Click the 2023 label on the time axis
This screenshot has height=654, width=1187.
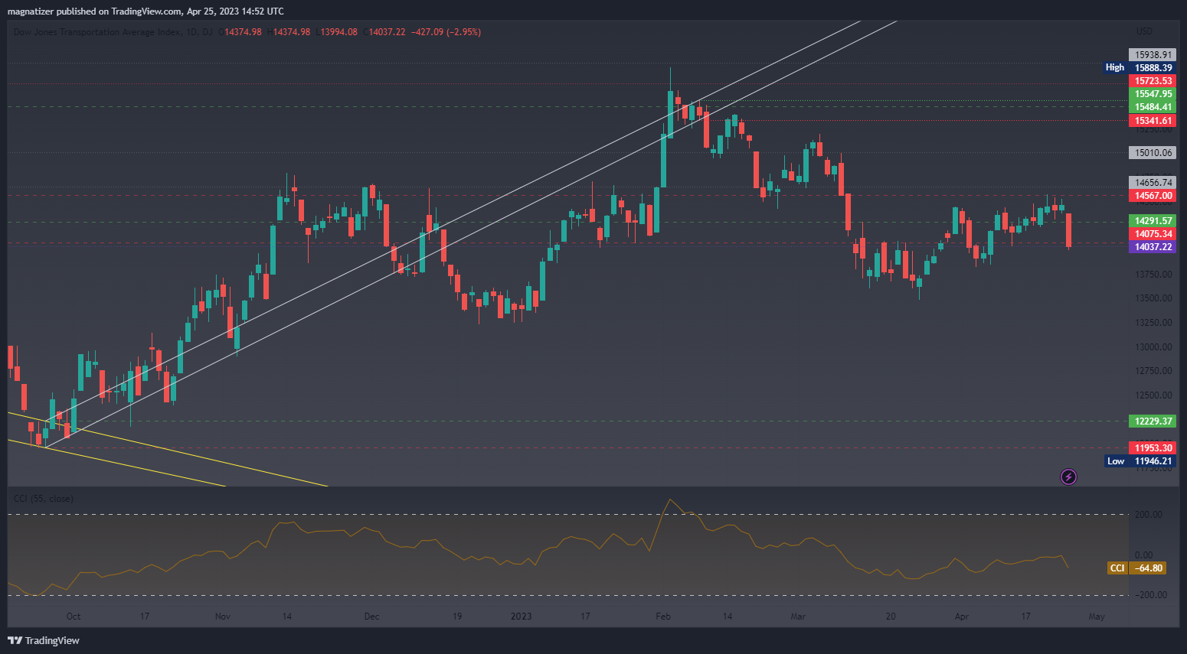[x=522, y=617]
